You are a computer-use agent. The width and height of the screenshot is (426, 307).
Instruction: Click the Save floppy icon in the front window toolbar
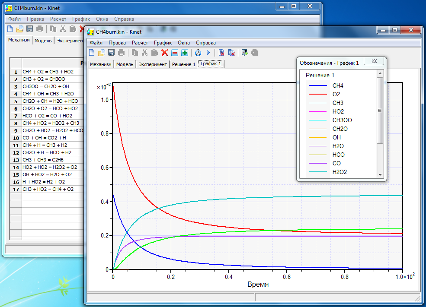tap(112, 53)
